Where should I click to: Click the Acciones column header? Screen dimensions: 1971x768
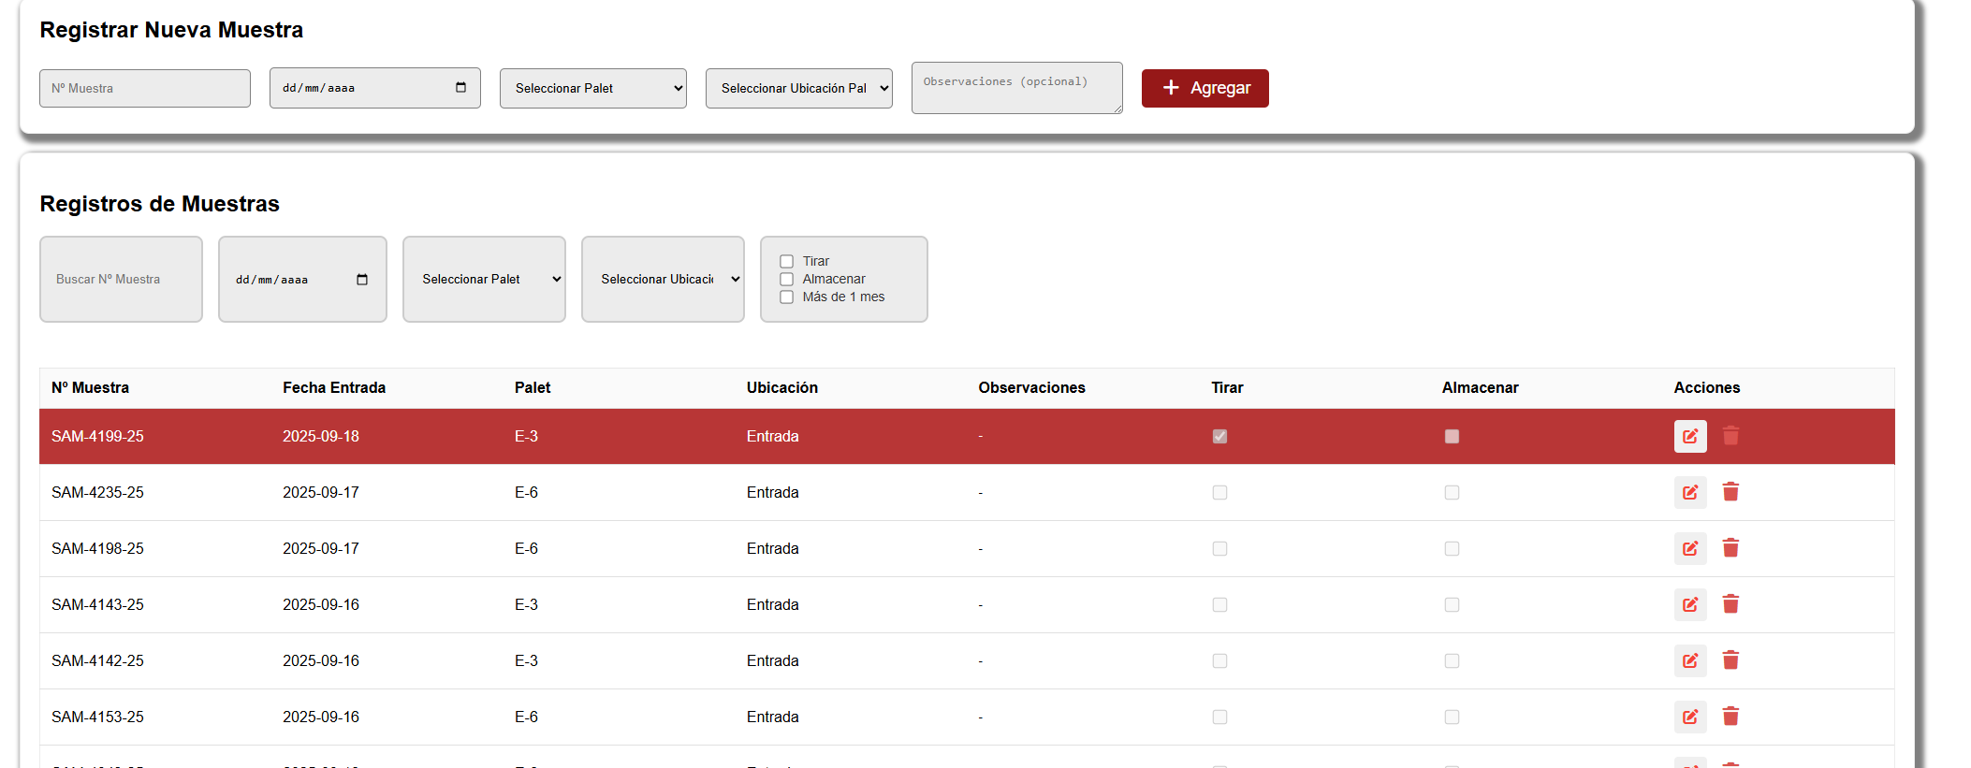(x=1707, y=387)
